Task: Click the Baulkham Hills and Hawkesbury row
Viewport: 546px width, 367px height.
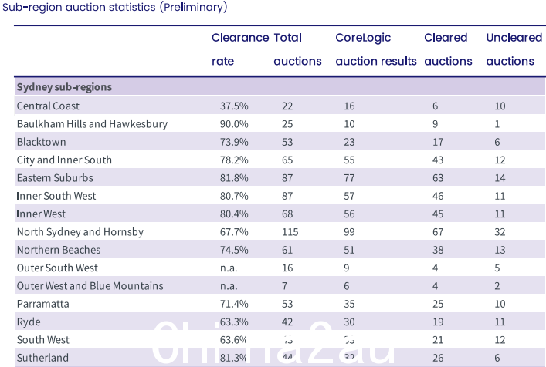Action: (280, 124)
